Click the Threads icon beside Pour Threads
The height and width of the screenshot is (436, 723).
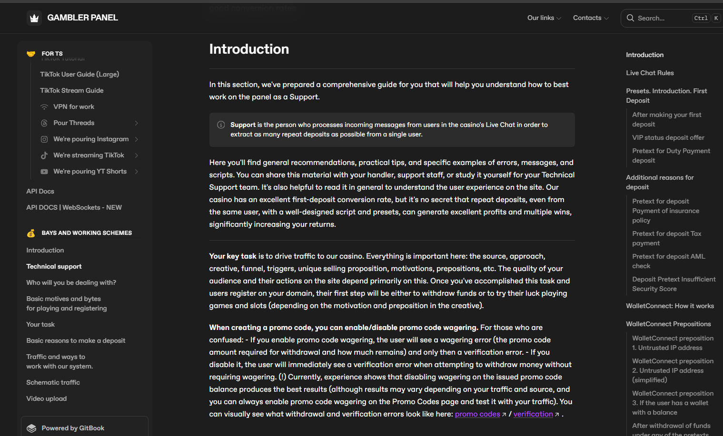click(x=44, y=123)
